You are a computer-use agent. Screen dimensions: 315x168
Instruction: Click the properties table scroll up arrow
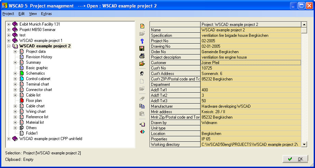tap(304, 25)
